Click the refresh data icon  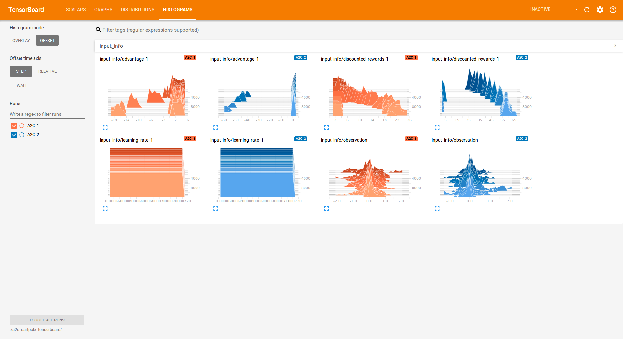click(587, 10)
